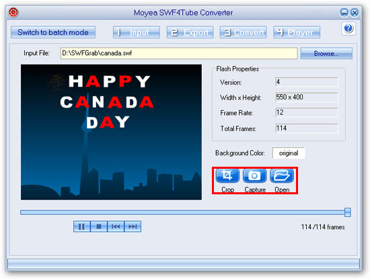Click the Crop tool icon
The image size is (370, 279).
[x=227, y=175]
